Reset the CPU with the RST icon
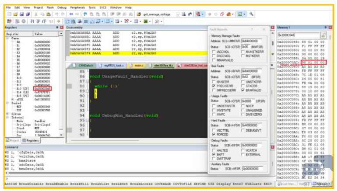 [x=9, y=21]
